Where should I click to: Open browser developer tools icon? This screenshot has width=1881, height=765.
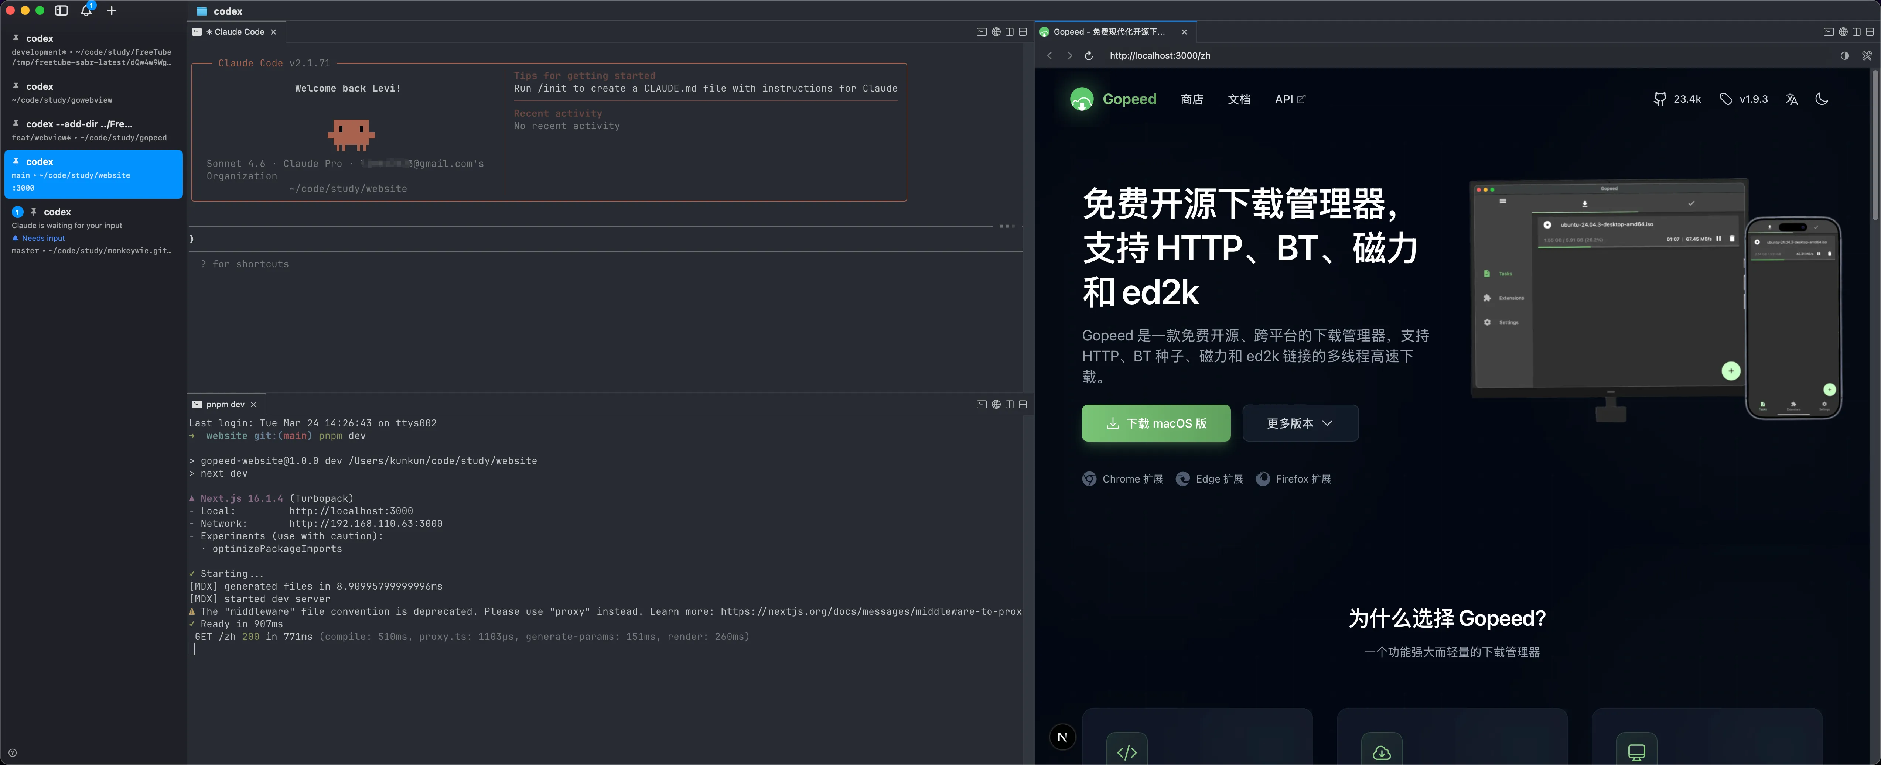pyautogui.click(x=1866, y=55)
